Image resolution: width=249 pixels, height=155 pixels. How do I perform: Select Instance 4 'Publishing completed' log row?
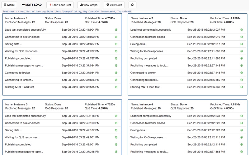(187, 144)
